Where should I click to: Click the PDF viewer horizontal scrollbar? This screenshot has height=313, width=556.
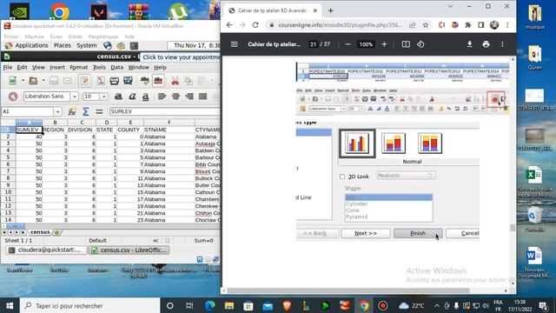348,290
